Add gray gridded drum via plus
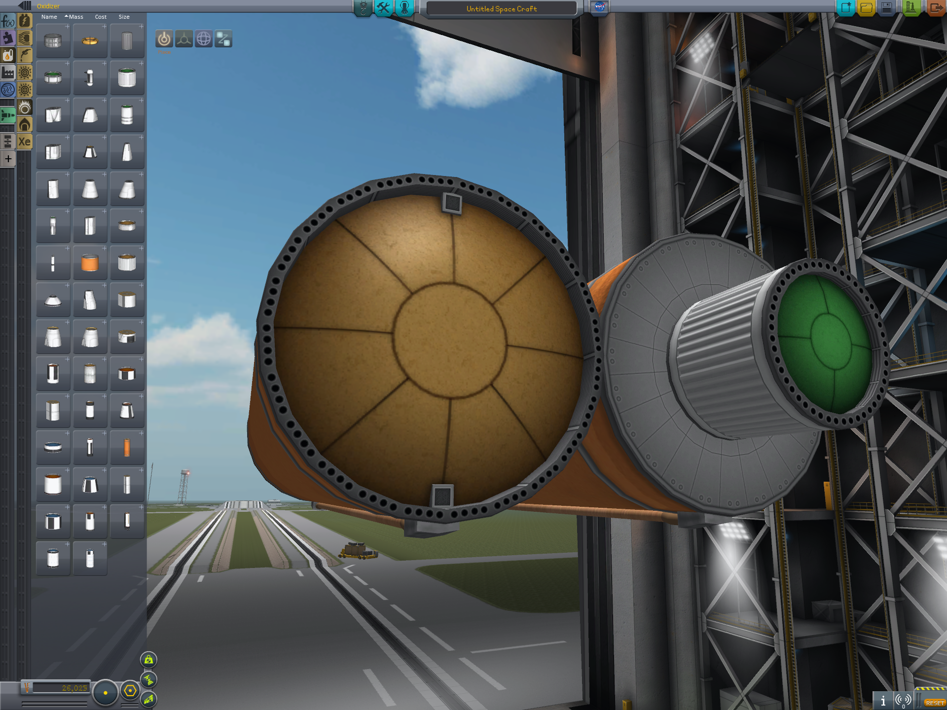 pos(67,27)
